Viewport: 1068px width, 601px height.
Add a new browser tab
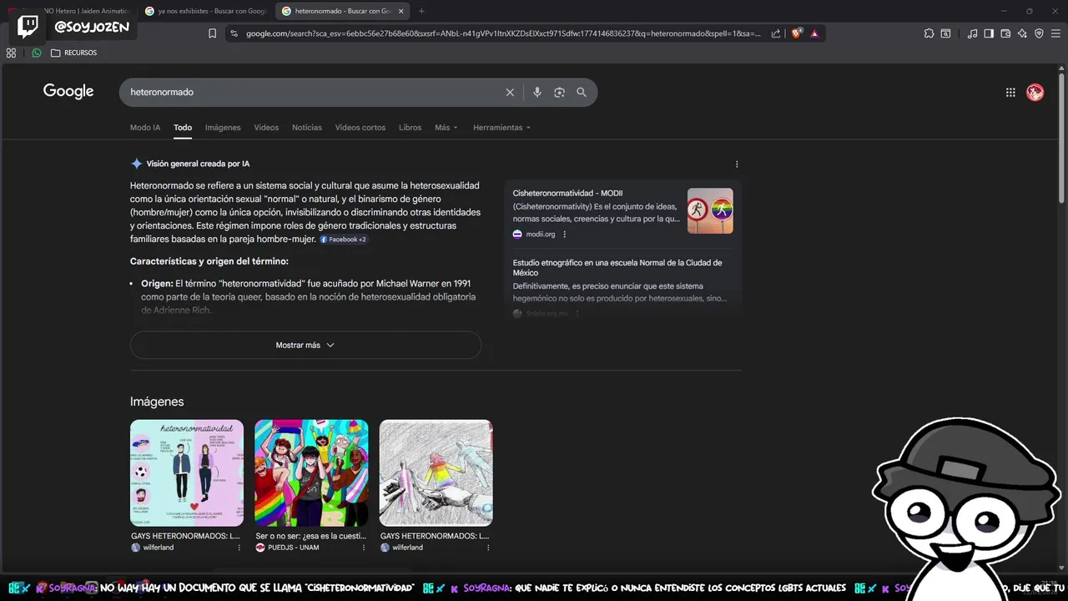pos(421,11)
